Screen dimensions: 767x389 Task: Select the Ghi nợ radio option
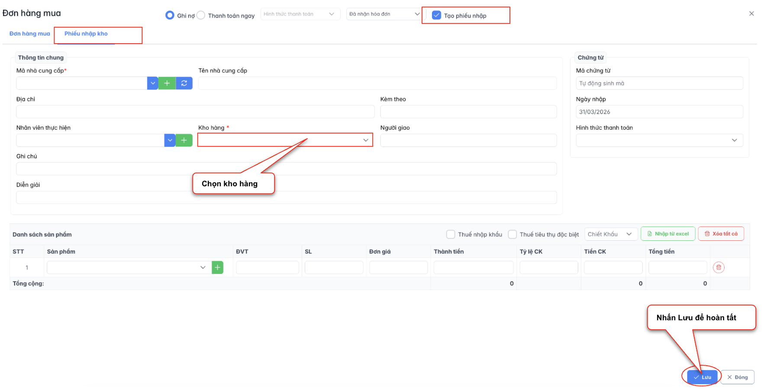170,16
